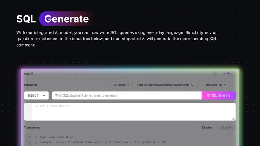Viewport: 260px width, 146px height.
Task: Click into the SQL code editor line 1
Action: click(x=134, y=106)
